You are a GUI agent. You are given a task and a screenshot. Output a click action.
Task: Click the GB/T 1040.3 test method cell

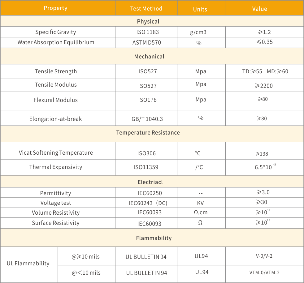pyautogui.click(x=147, y=119)
